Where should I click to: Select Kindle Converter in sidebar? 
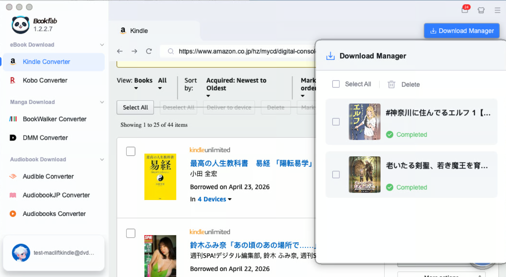pos(54,62)
